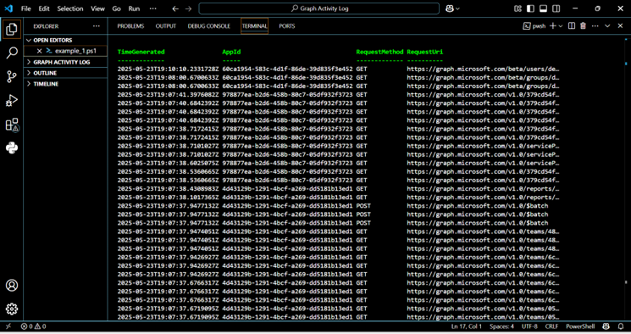Collapse the panel with chevron down
This screenshot has height=334, width=631.
click(607, 25)
